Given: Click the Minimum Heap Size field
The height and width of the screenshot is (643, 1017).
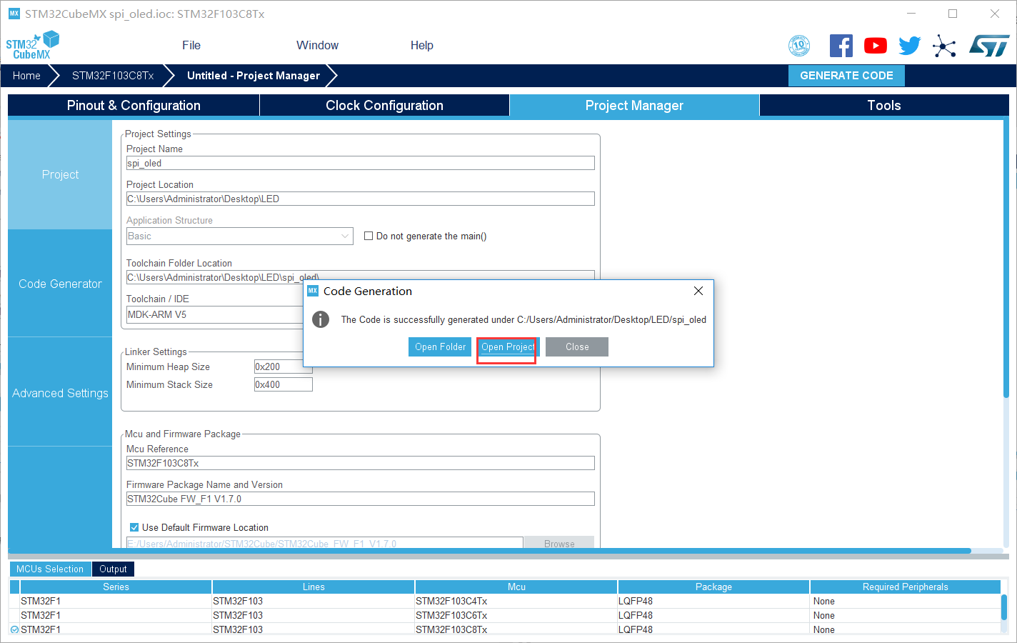Looking at the screenshot, I should tap(284, 367).
